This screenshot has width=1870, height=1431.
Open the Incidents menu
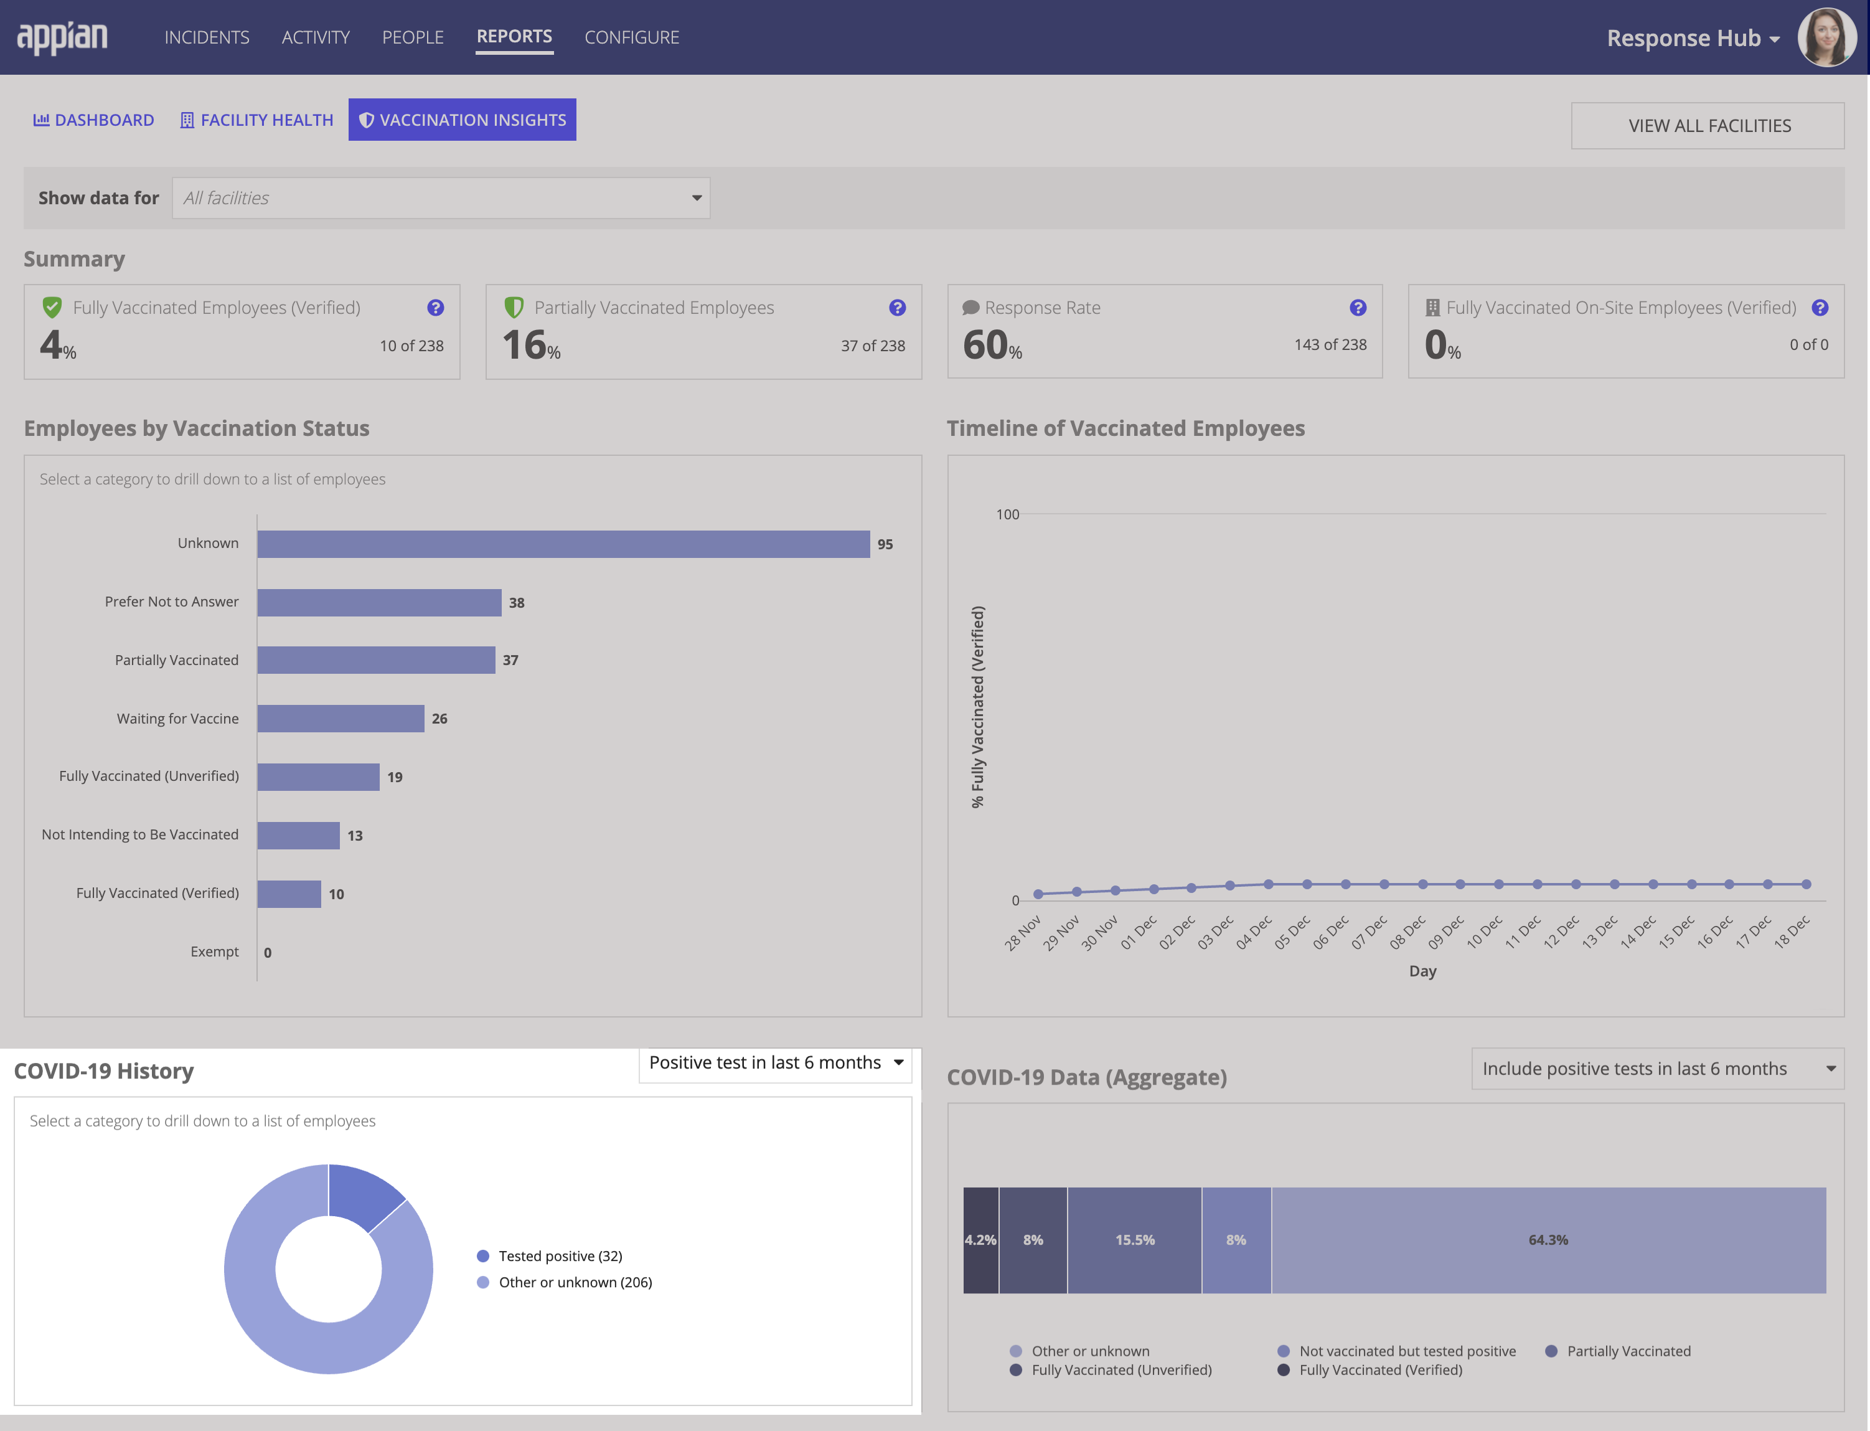tap(207, 37)
